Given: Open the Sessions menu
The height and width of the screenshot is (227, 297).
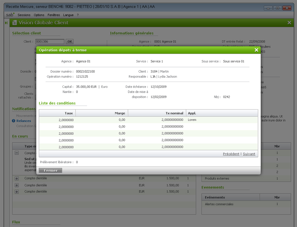Looking at the screenshot, I should point(24,15).
